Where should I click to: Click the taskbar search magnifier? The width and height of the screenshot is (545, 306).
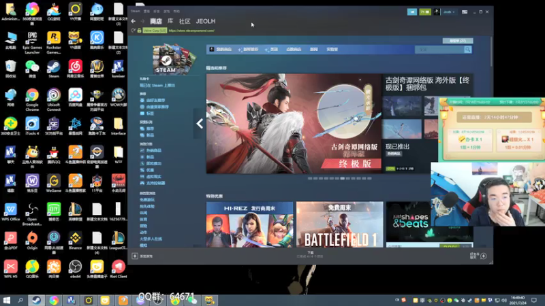click(20, 300)
